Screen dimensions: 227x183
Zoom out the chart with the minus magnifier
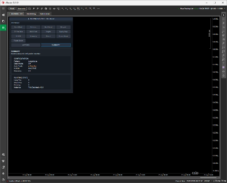click(x=37, y=9)
